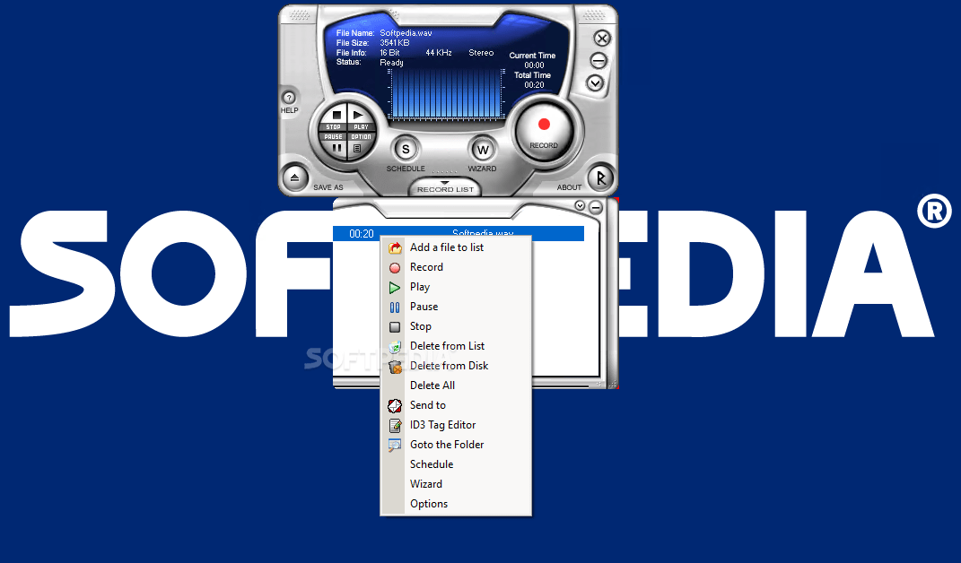Choose Add a file to list from menu
Image resolution: width=961 pixels, height=563 pixels.
446,247
